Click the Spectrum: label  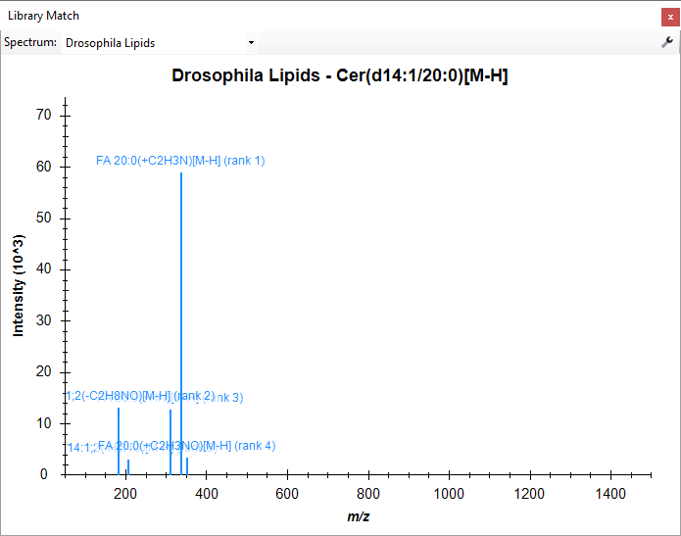[30, 42]
